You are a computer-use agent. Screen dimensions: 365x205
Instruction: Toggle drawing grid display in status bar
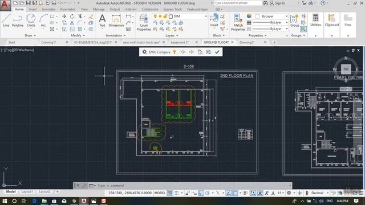(170, 193)
